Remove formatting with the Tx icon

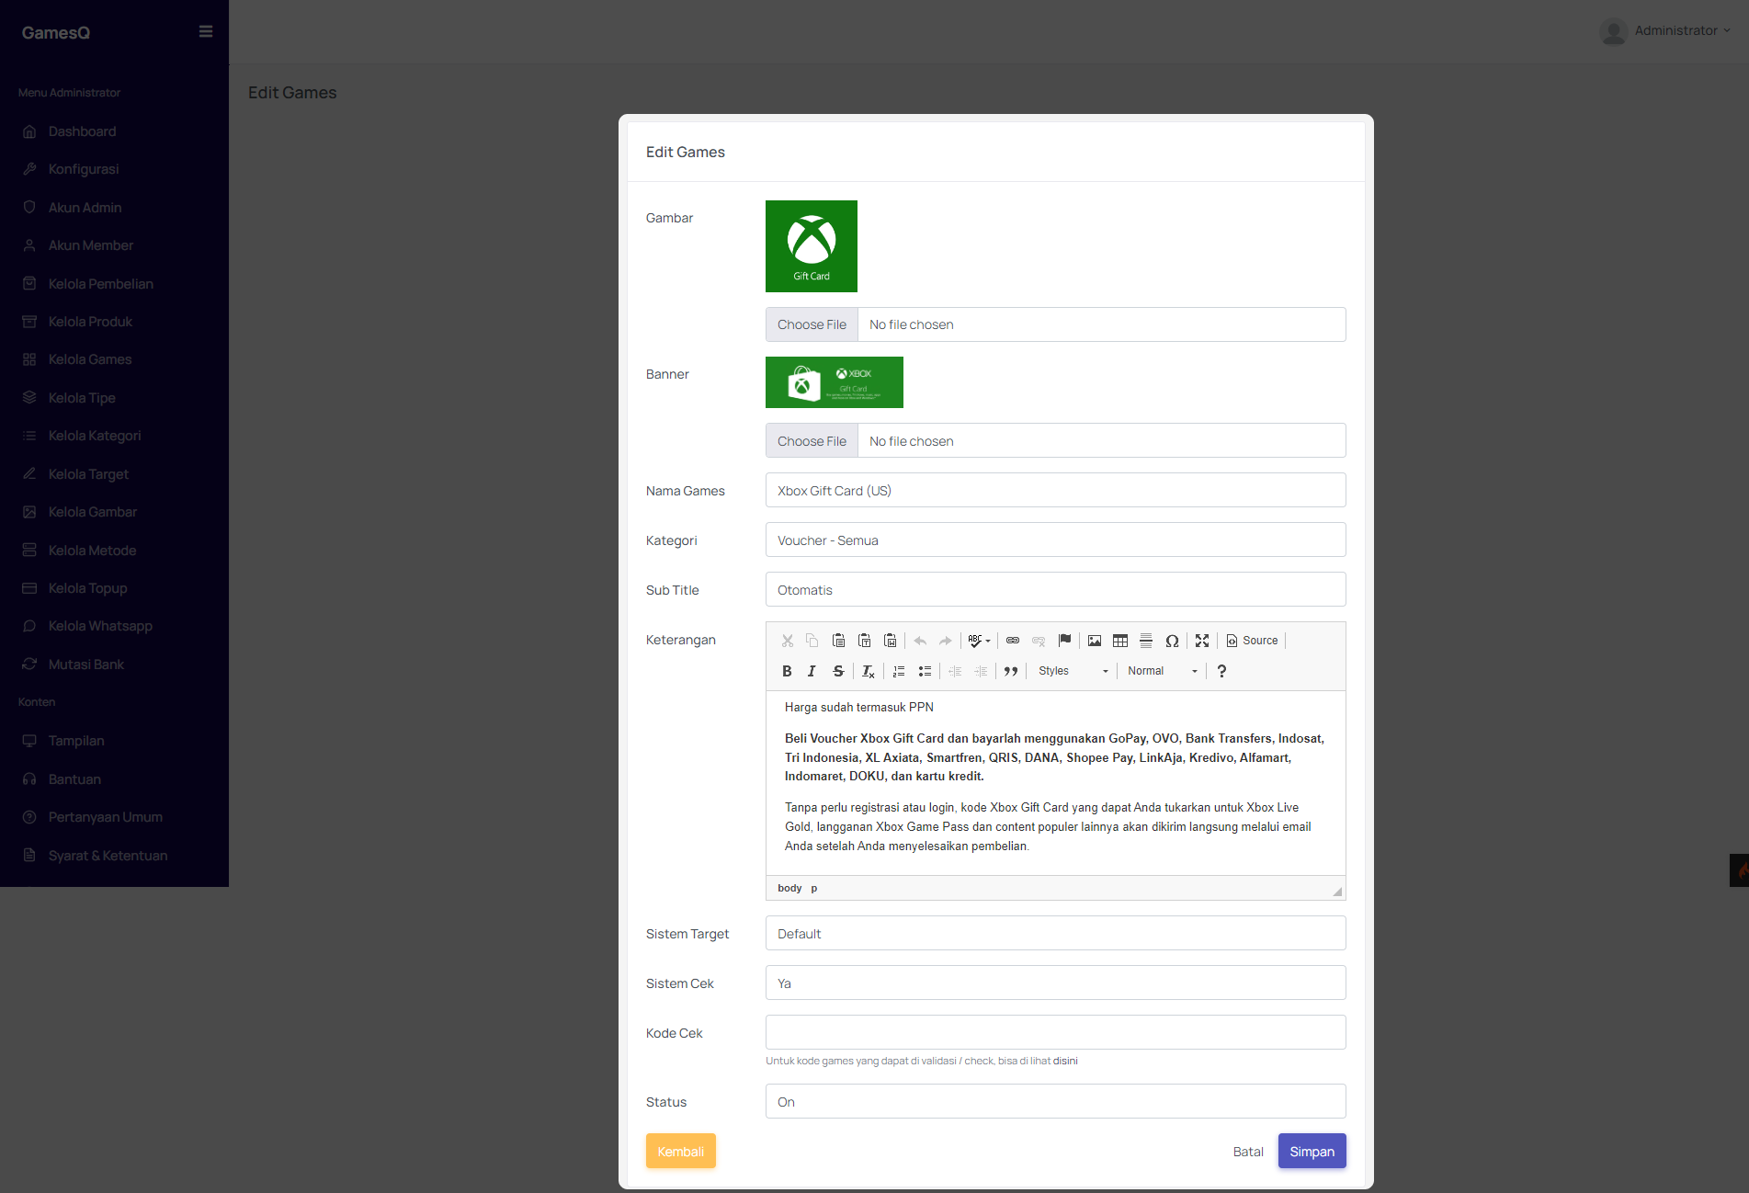[869, 671]
